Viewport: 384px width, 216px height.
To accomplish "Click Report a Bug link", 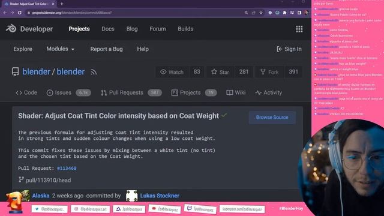I will (x=107, y=49).
